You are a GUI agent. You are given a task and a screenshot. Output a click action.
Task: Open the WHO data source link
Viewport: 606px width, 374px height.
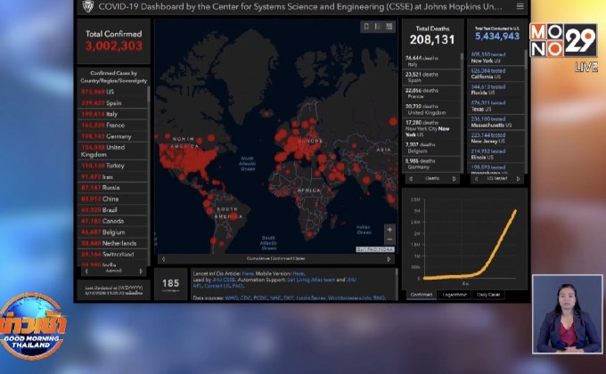tap(231, 298)
